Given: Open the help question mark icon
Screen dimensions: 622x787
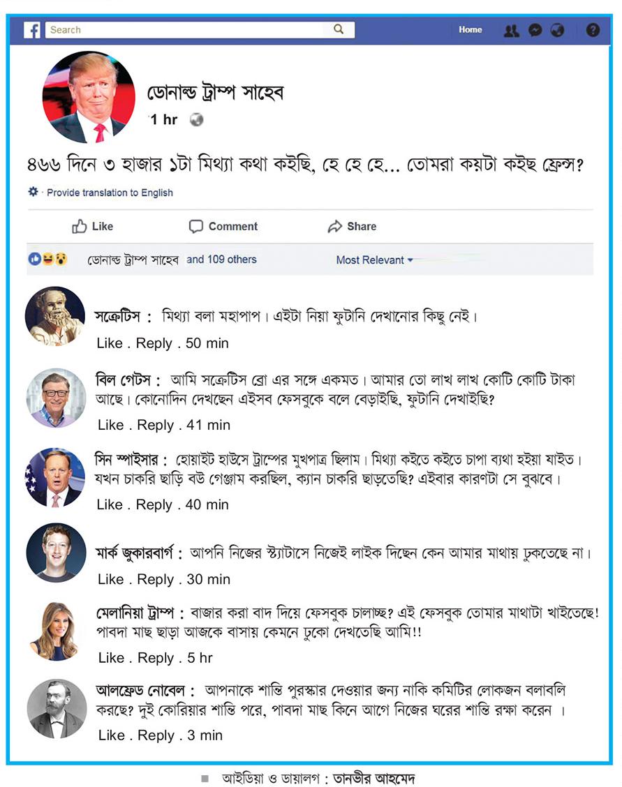Looking at the screenshot, I should (593, 30).
